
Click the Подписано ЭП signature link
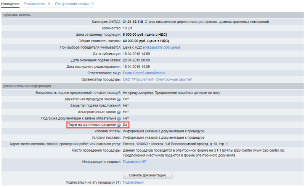(x=135, y=162)
